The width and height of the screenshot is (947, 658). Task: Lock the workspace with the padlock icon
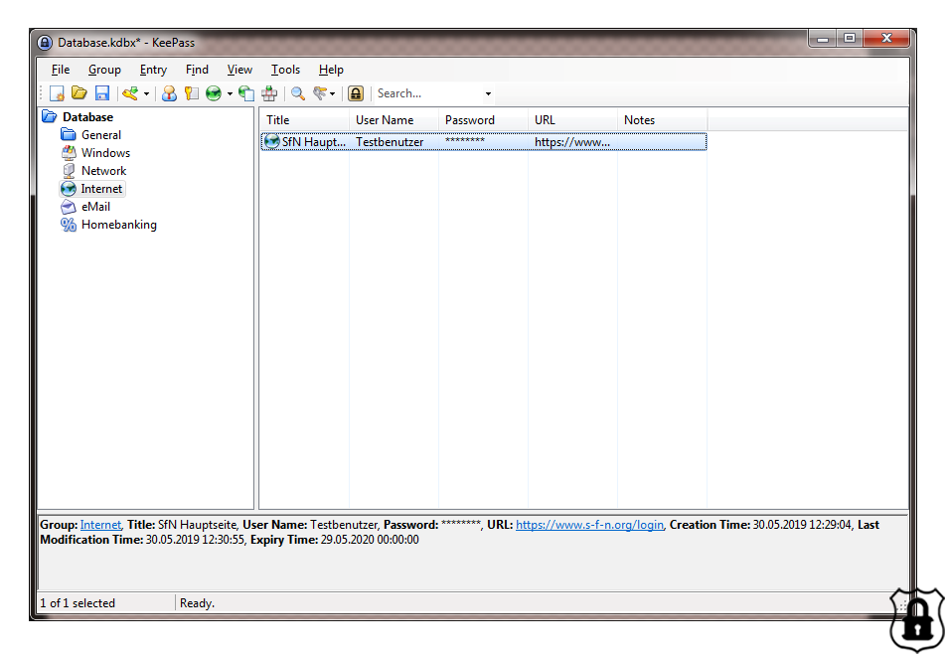[356, 93]
